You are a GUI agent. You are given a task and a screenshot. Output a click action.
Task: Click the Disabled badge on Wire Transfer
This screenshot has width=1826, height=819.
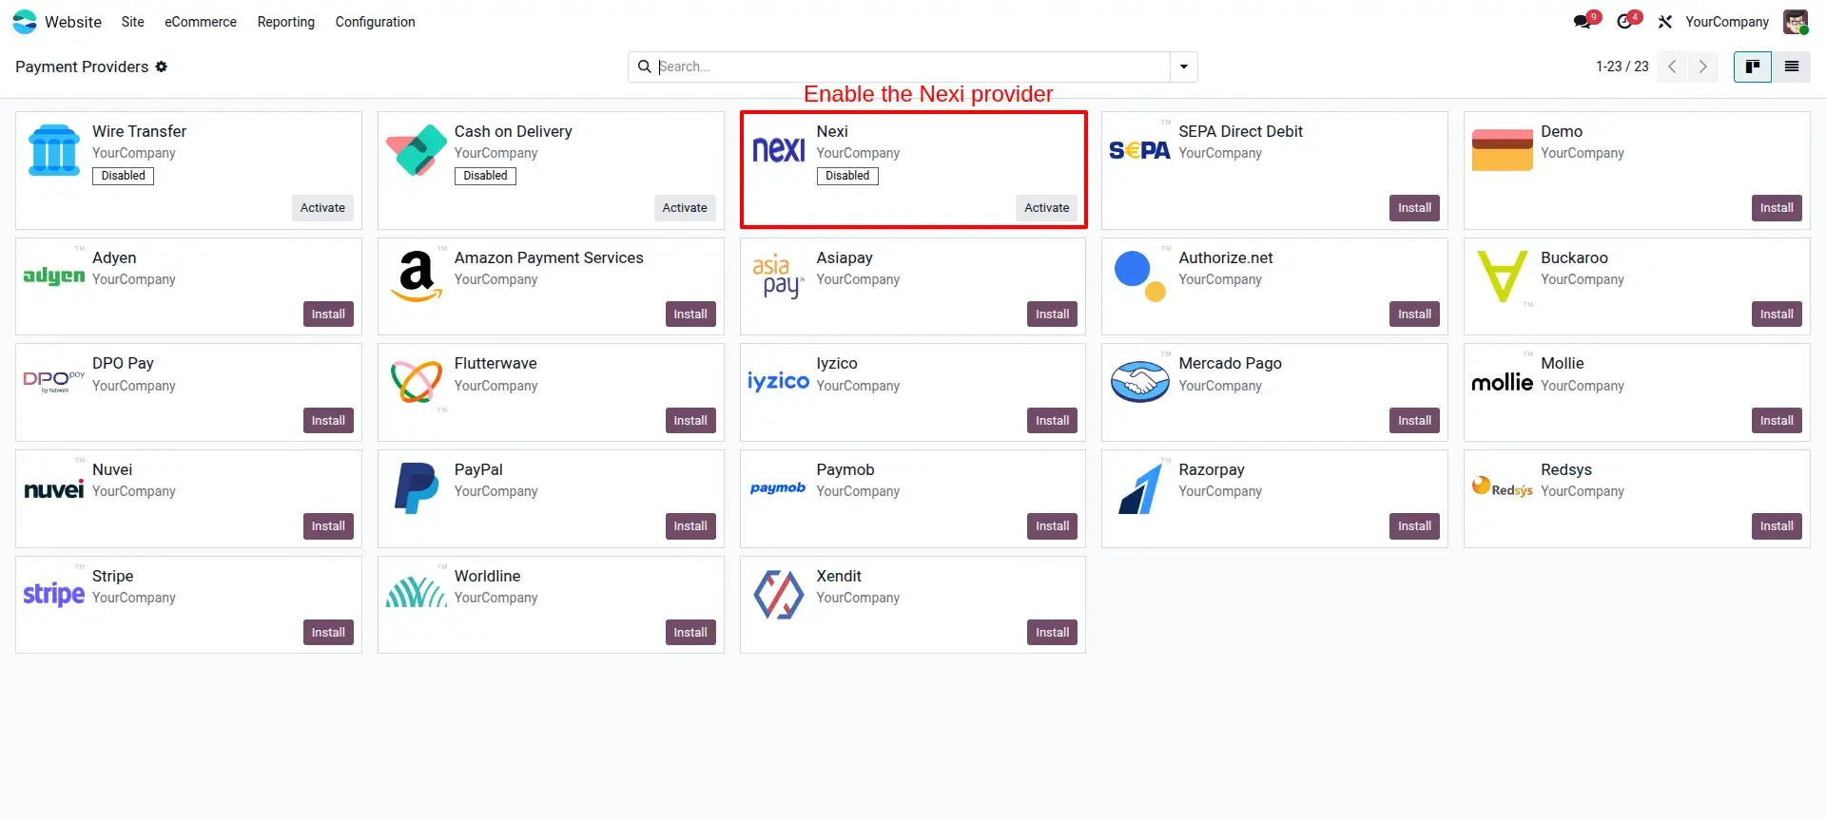point(123,176)
